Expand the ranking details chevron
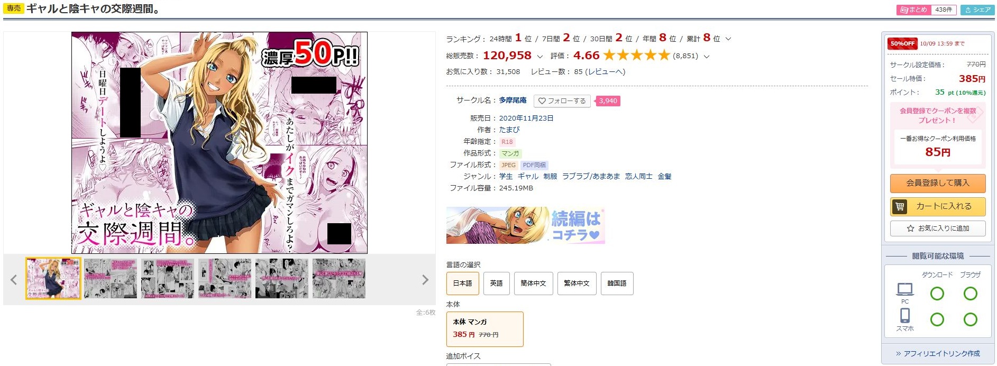Image resolution: width=997 pixels, height=366 pixels. 728,39
